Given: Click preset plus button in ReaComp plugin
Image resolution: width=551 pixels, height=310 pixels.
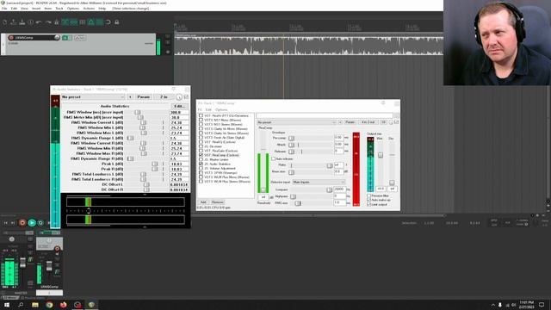Looking at the screenshot, I should 340,122.
